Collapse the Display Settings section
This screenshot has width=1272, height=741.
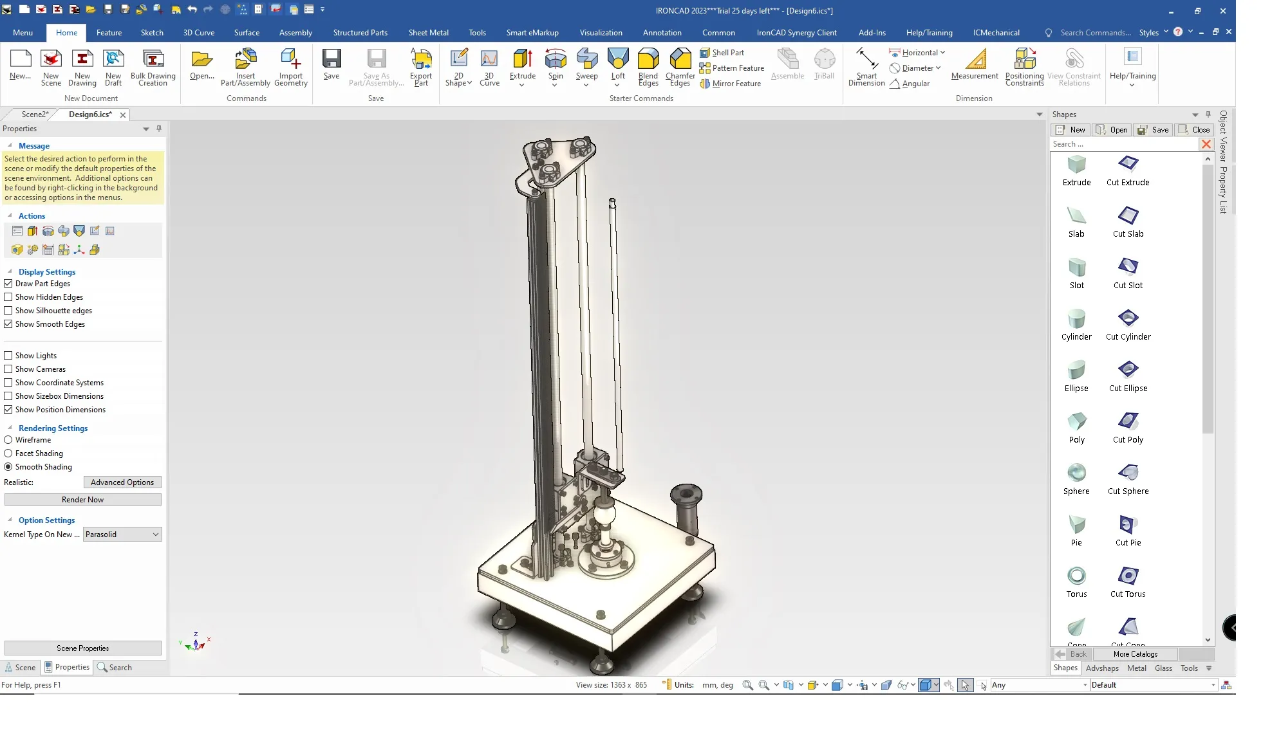coord(10,271)
